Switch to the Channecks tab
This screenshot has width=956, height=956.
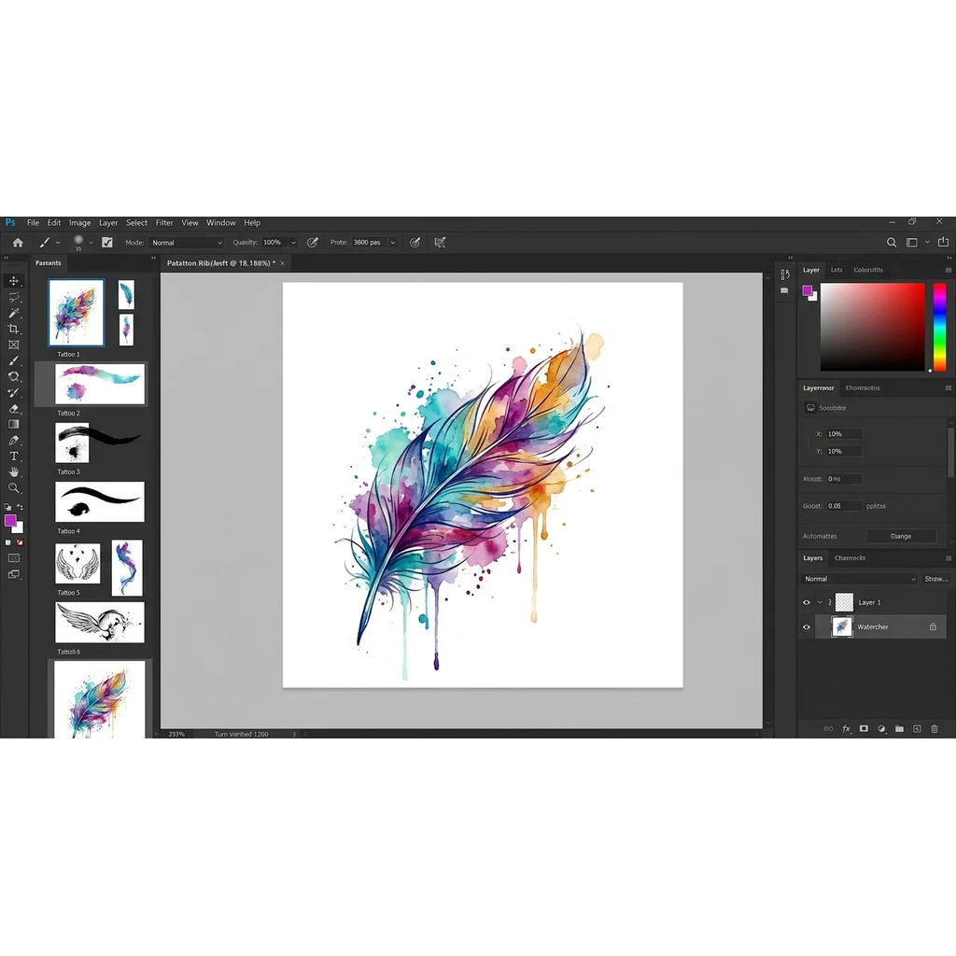(850, 558)
